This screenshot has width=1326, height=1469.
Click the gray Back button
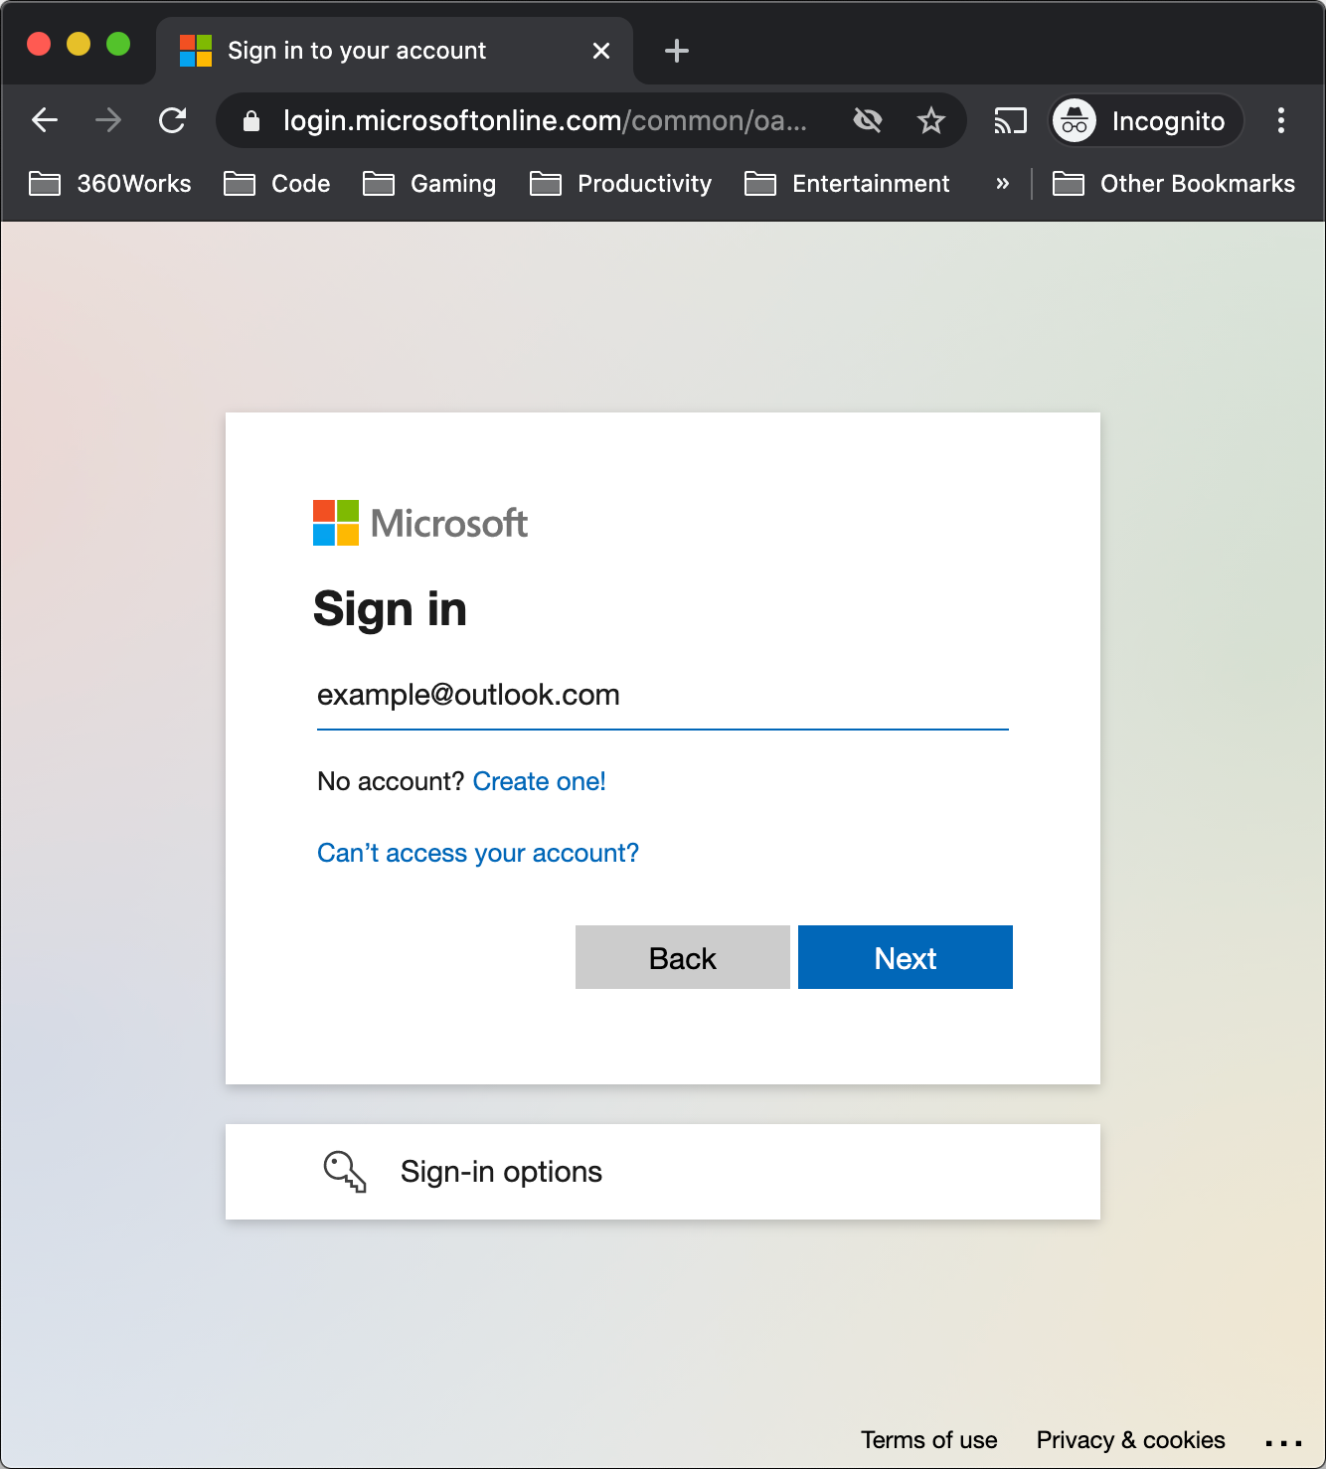pos(683,957)
